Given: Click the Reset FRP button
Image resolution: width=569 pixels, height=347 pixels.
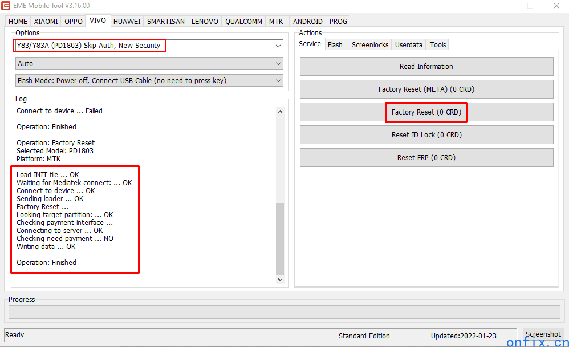Looking at the screenshot, I should 426,158.
